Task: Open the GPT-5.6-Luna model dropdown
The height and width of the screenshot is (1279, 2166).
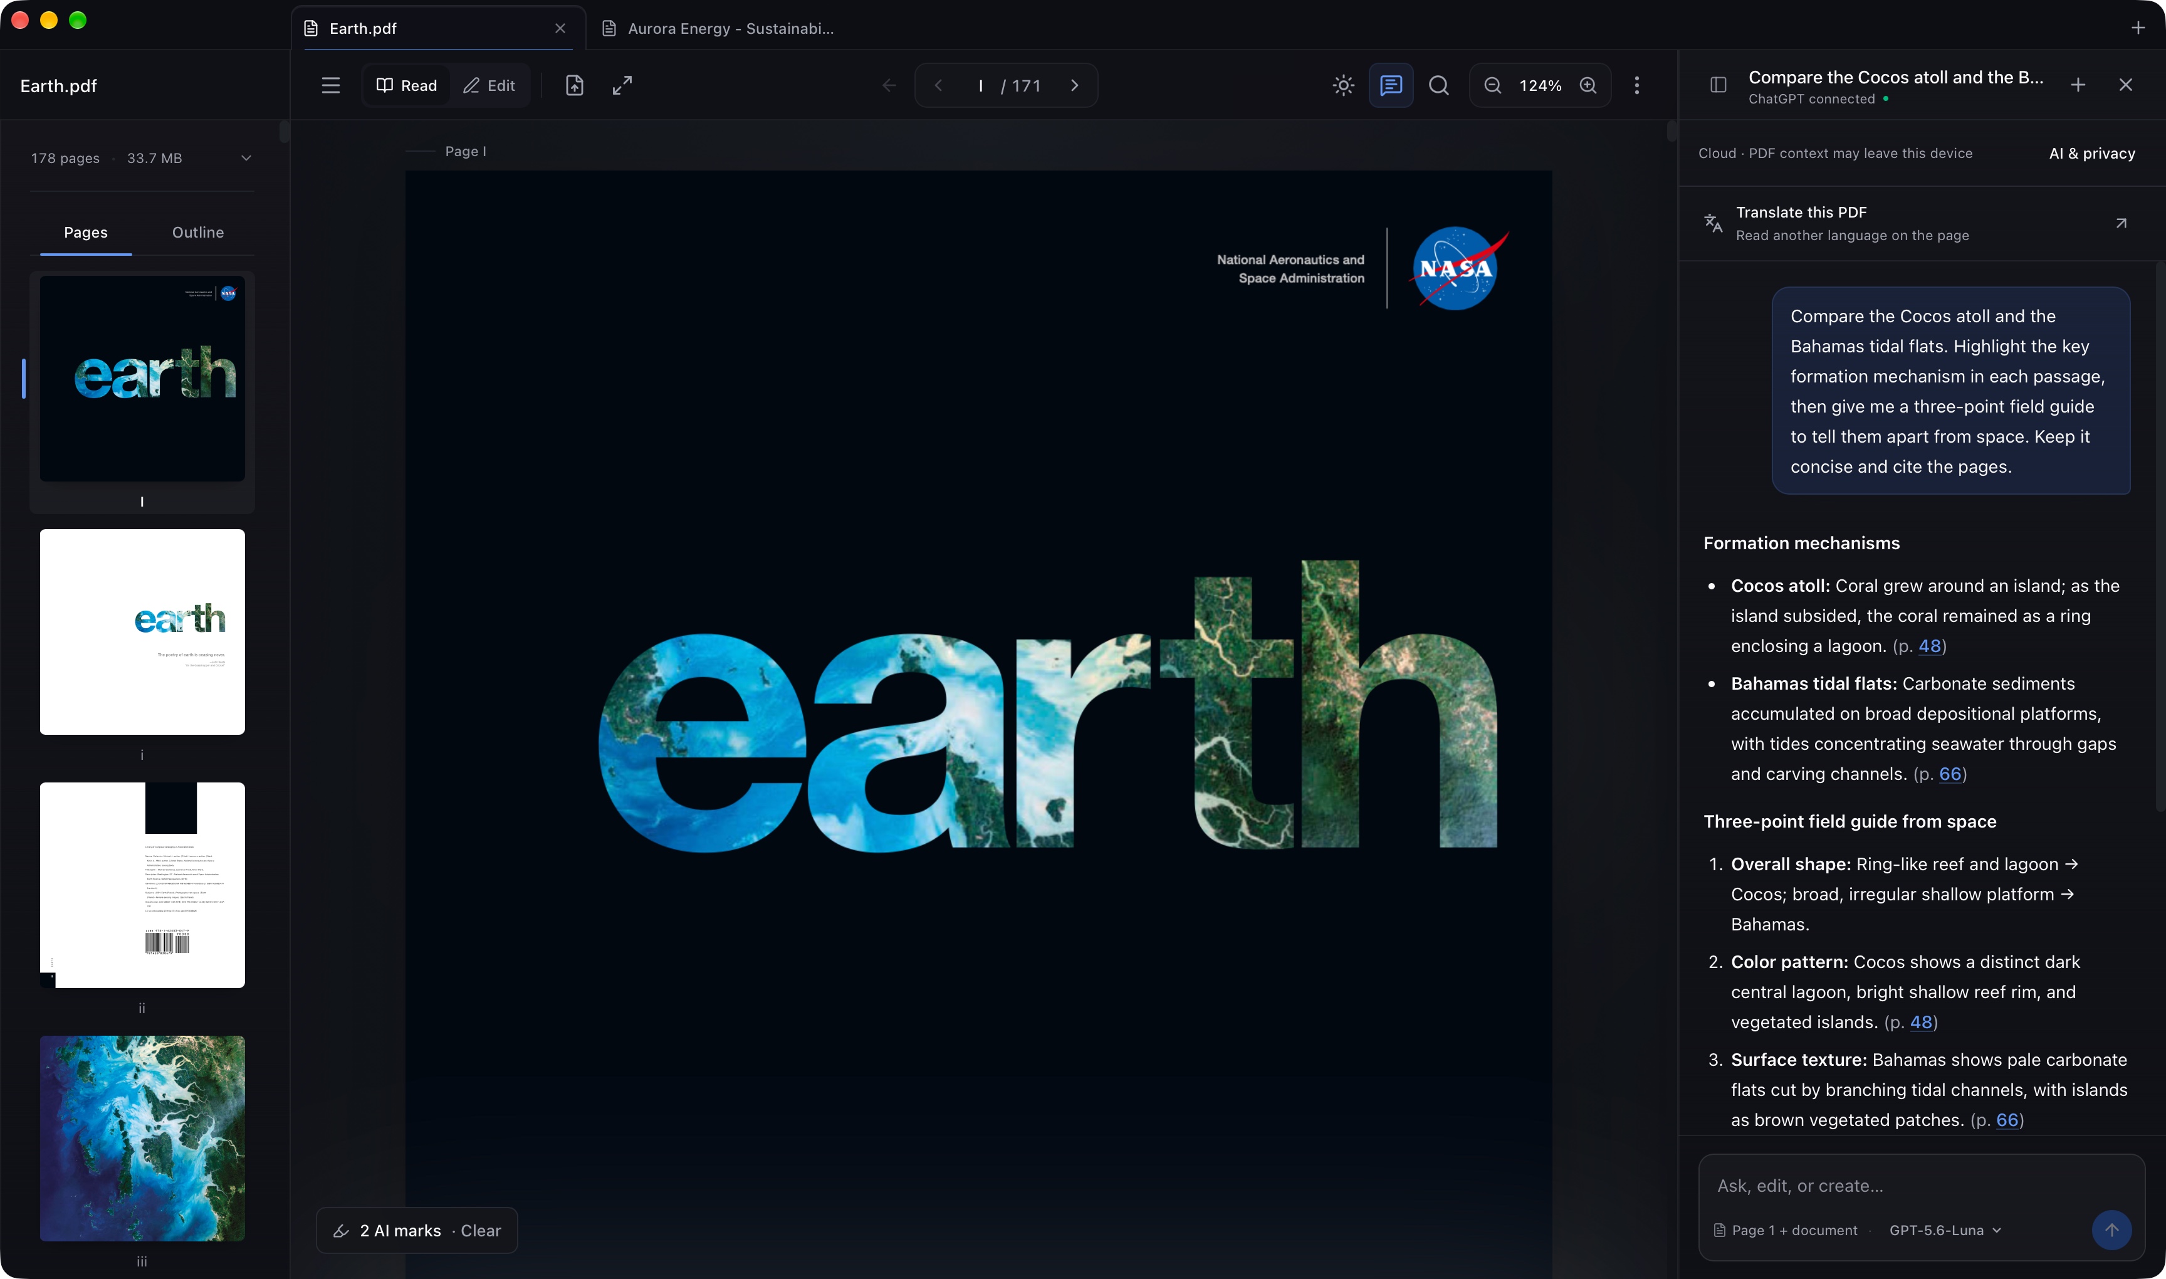Action: pyautogui.click(x=1945, y=1231)
